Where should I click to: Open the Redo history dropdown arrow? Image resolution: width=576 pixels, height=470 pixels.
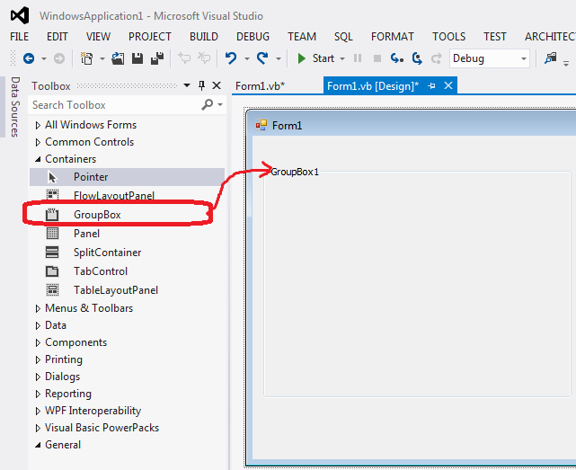click(279, 58)
